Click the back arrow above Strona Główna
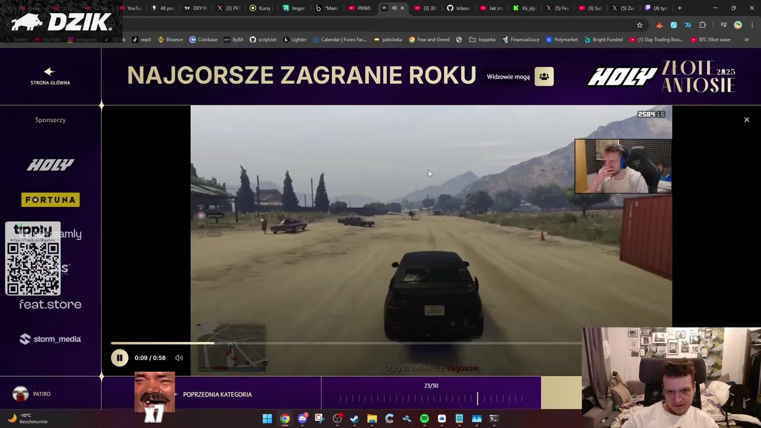The image size is (761, 428). pyautogui.click(x=49, y=71)
